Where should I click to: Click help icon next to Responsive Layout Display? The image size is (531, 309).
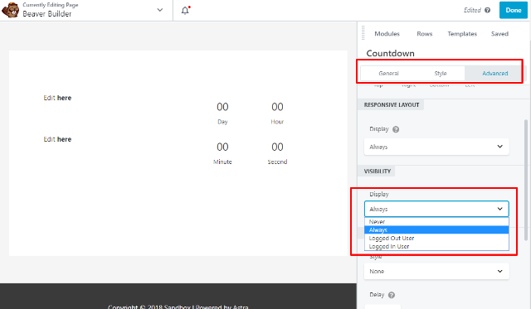point(396,129)
